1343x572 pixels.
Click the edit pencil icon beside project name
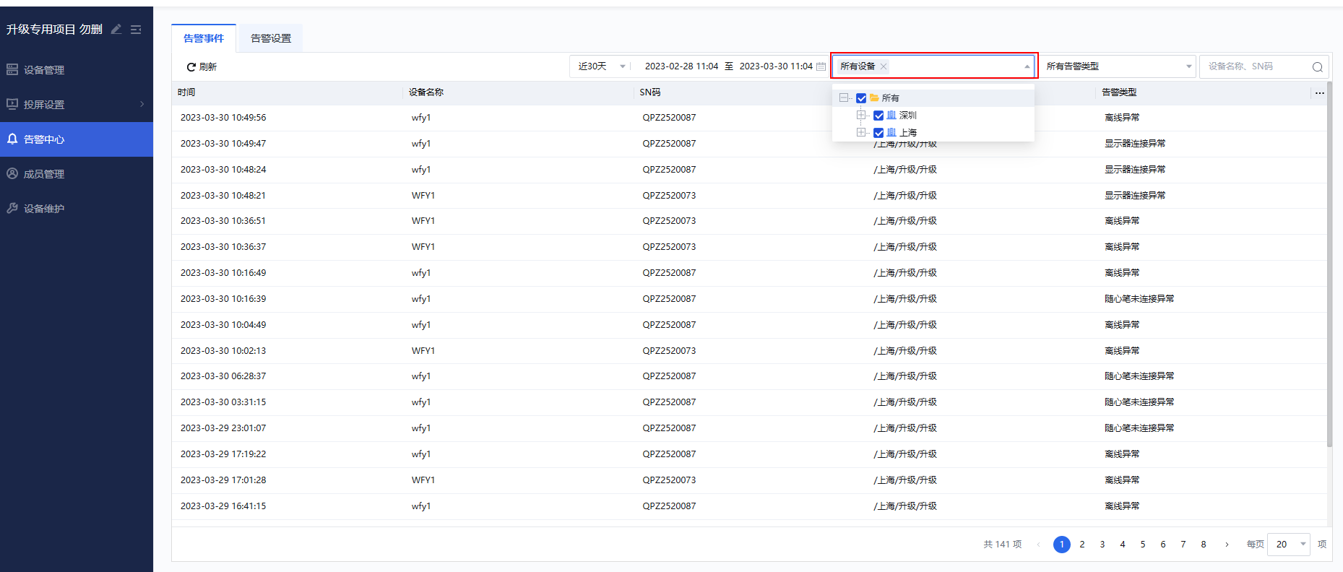point(116,30)
